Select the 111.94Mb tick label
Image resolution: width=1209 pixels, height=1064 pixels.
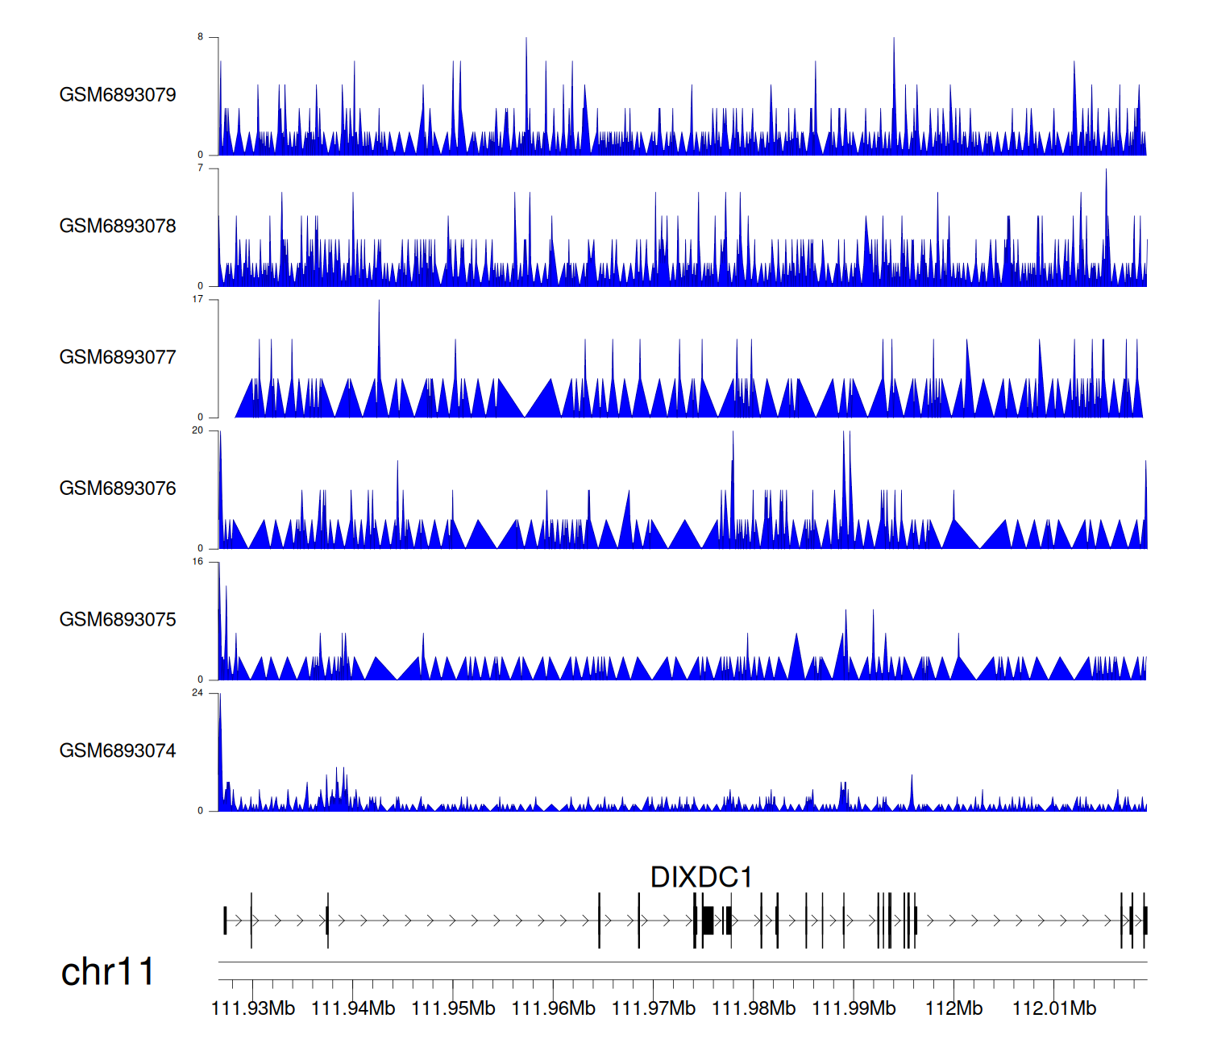[x=353, y=1008]
